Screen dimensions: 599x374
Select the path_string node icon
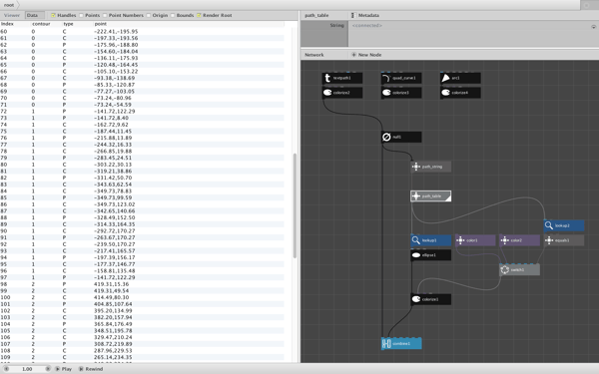pyautogui.click(x=416, y=167)
